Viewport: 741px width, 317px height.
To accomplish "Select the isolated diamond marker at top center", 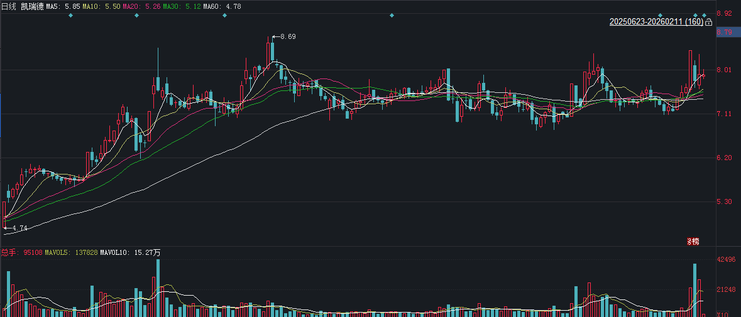I will click(392, 15).
